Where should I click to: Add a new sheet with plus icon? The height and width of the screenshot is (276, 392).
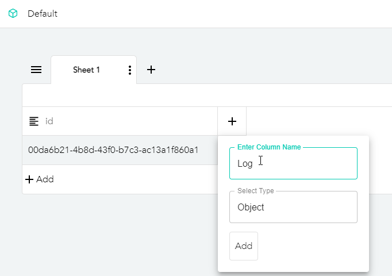click(x=151, y=70)
